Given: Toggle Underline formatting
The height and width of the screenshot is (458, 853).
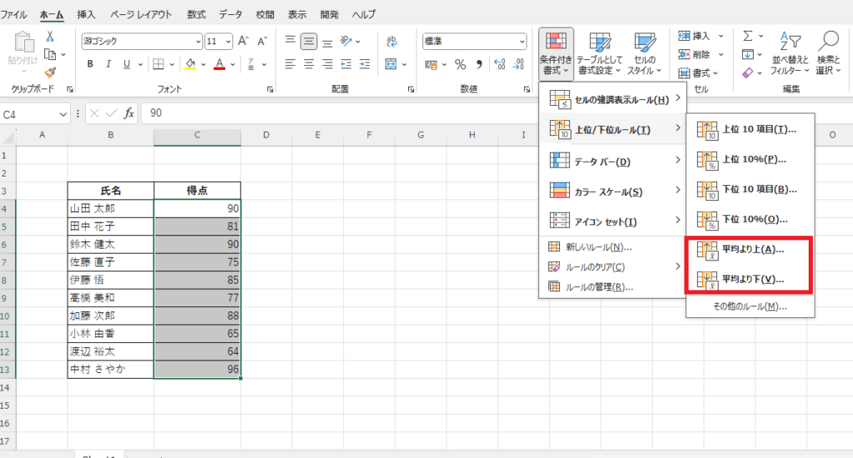Looking at the screenshot, I should [127, 64].
